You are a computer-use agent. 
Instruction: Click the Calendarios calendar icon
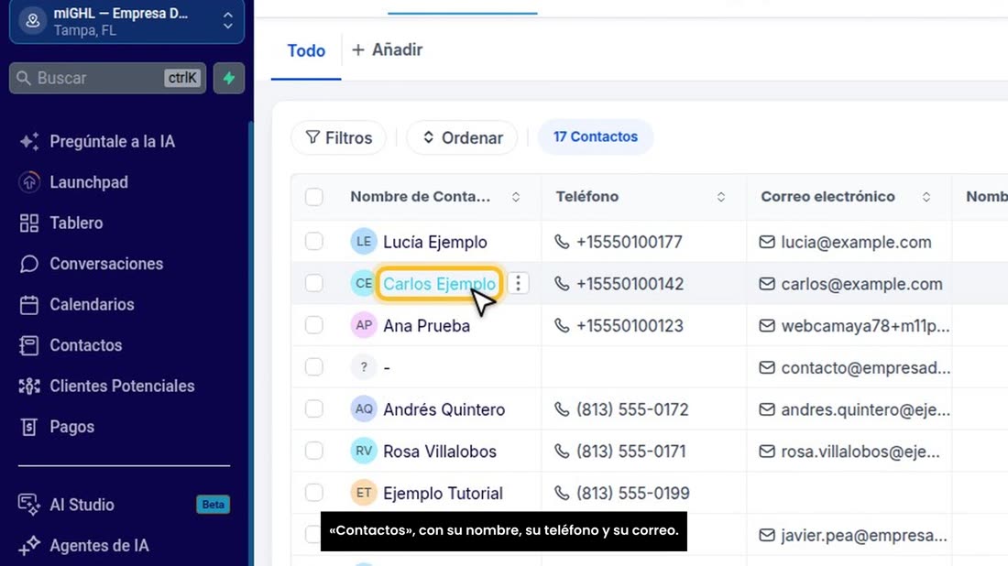29,304
